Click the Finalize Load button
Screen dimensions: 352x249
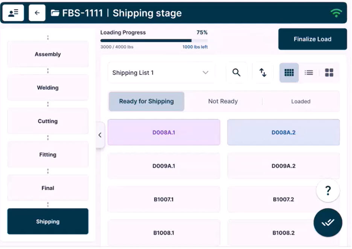[x=312, y=39]
